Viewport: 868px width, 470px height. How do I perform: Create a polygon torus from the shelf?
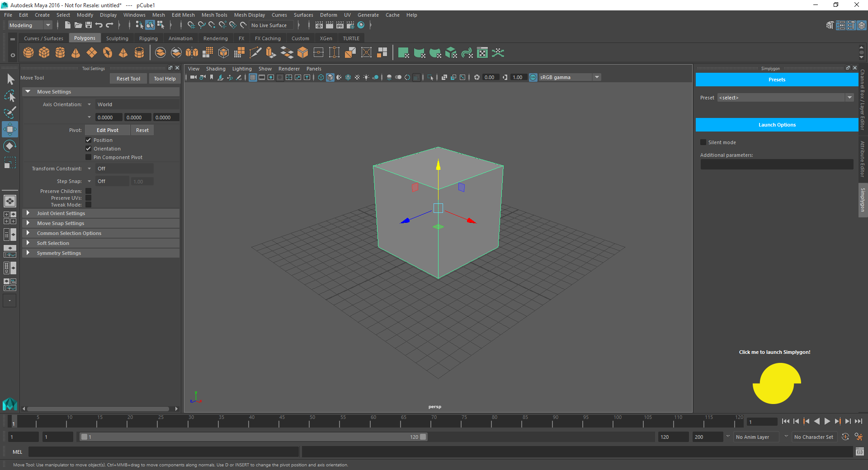[108, 52]
